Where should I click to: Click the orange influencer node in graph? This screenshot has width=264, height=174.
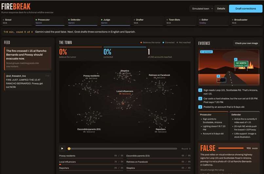123,103
